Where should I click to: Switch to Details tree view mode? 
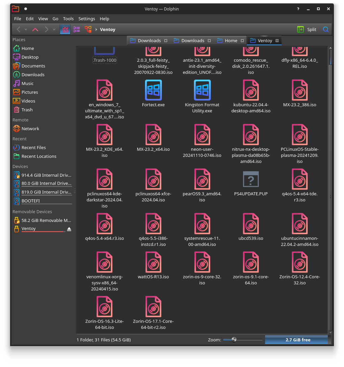pyautogui.click(x=88, y=29)
